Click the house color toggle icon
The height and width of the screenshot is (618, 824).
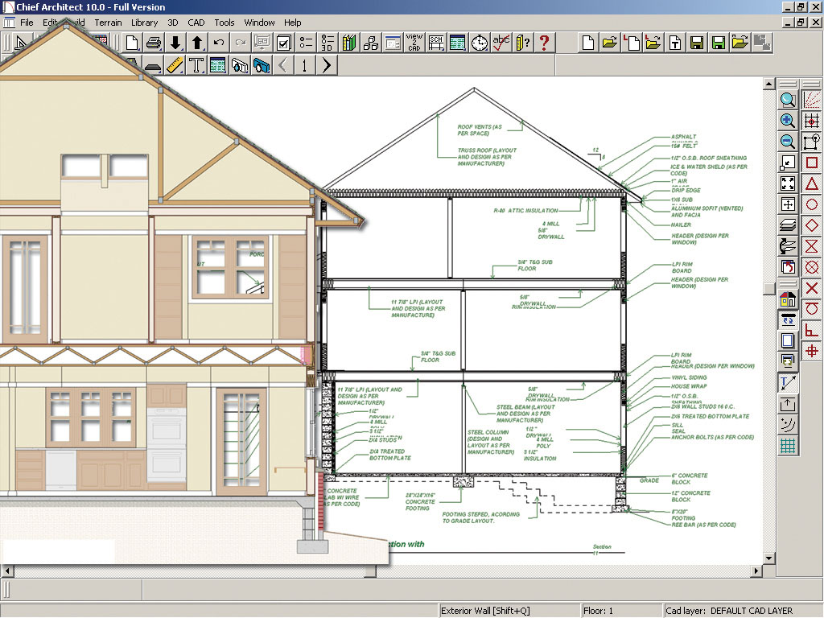[x=787, y=299]
